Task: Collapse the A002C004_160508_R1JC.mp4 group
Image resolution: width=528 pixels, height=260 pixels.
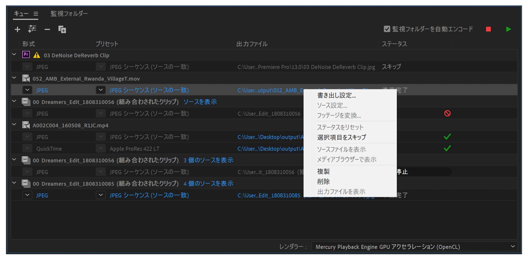Action: tap(14, 125)
